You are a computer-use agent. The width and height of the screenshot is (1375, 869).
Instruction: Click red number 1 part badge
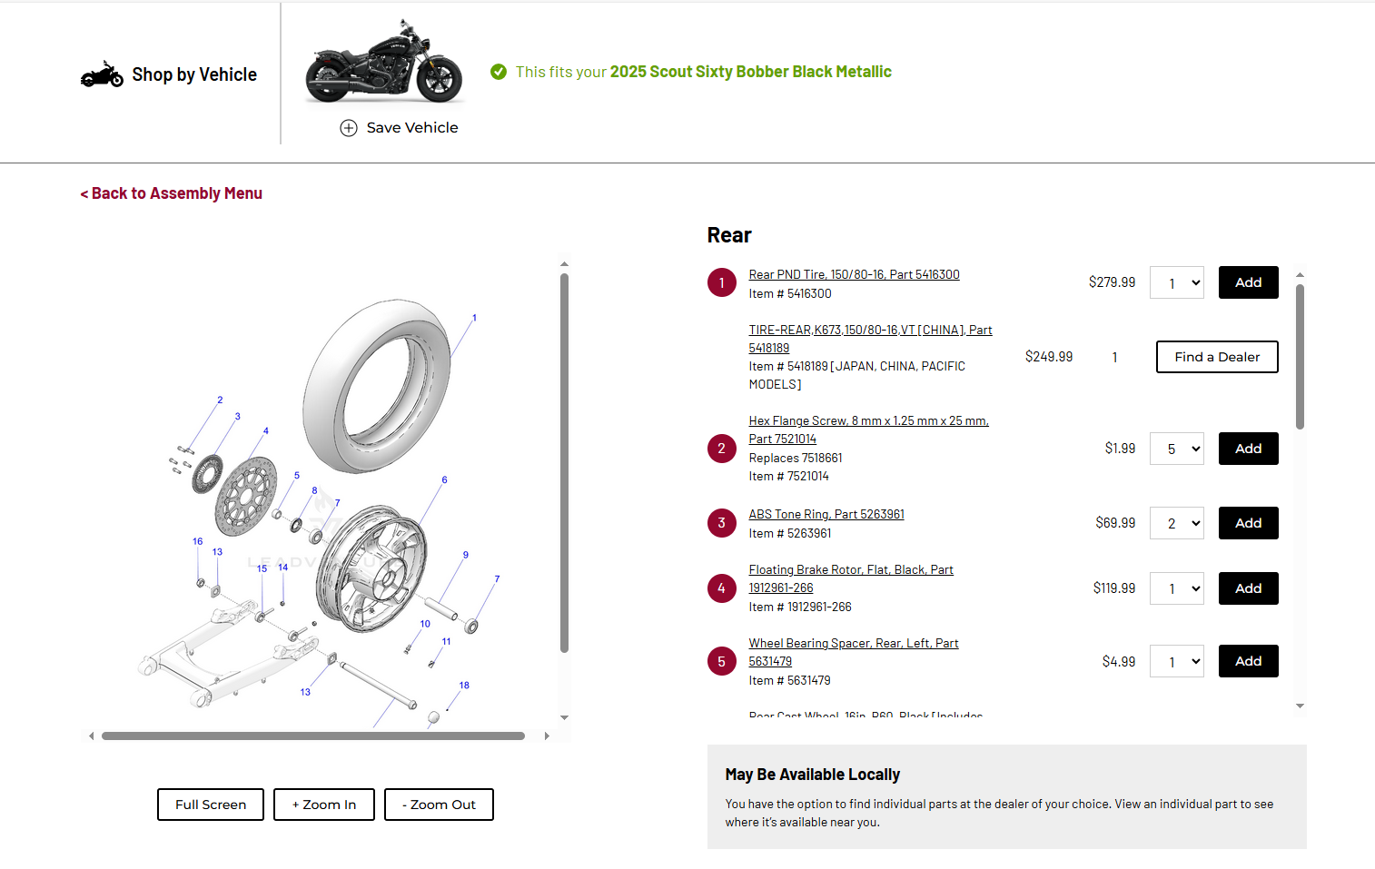pyautogui.click(x=722, y=282)
